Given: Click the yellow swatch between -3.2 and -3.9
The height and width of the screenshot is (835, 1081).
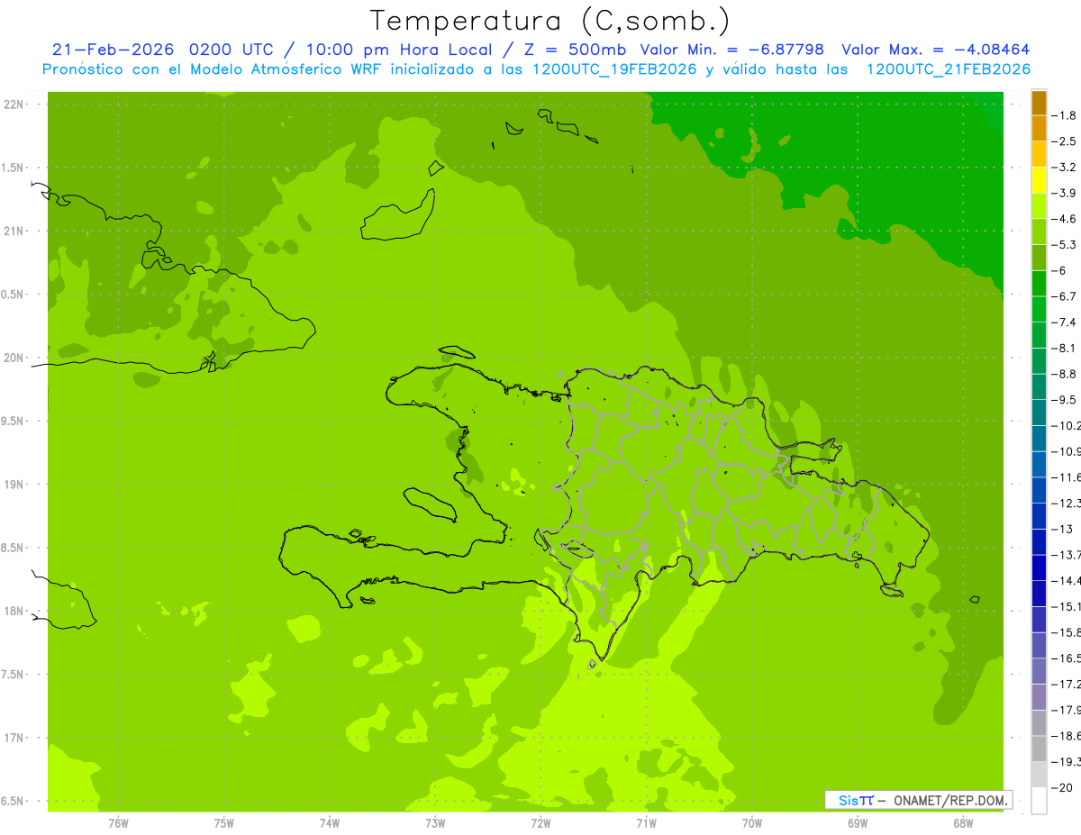Looking at the screenshot, I should 1039,180.
